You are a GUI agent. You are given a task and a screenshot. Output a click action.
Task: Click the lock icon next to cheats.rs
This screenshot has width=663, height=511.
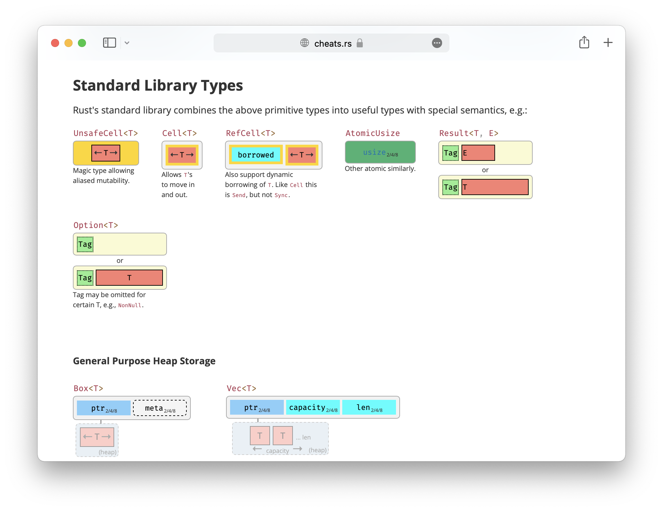tap(360, 43)
